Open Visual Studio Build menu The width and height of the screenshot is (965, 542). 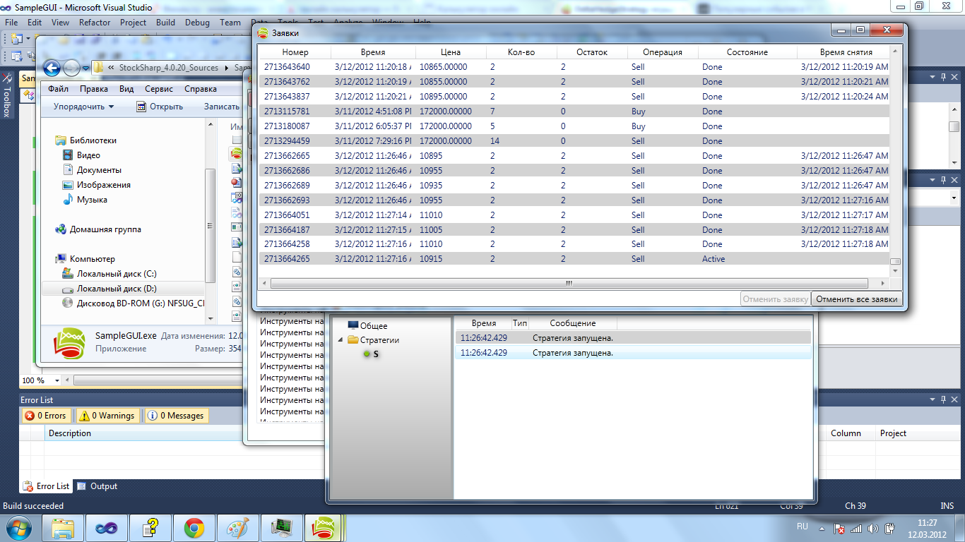tap(165, 23)
